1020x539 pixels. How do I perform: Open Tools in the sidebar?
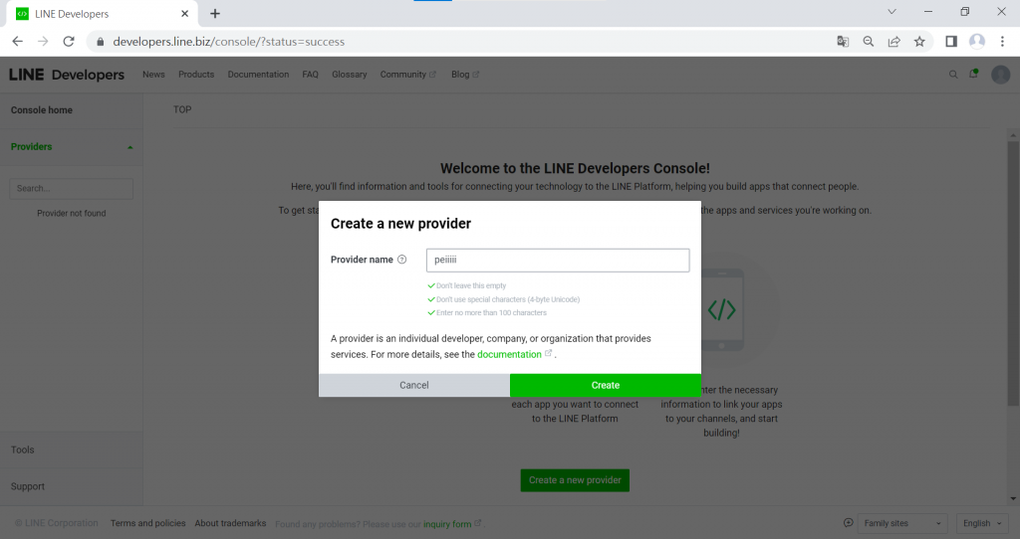23,450
